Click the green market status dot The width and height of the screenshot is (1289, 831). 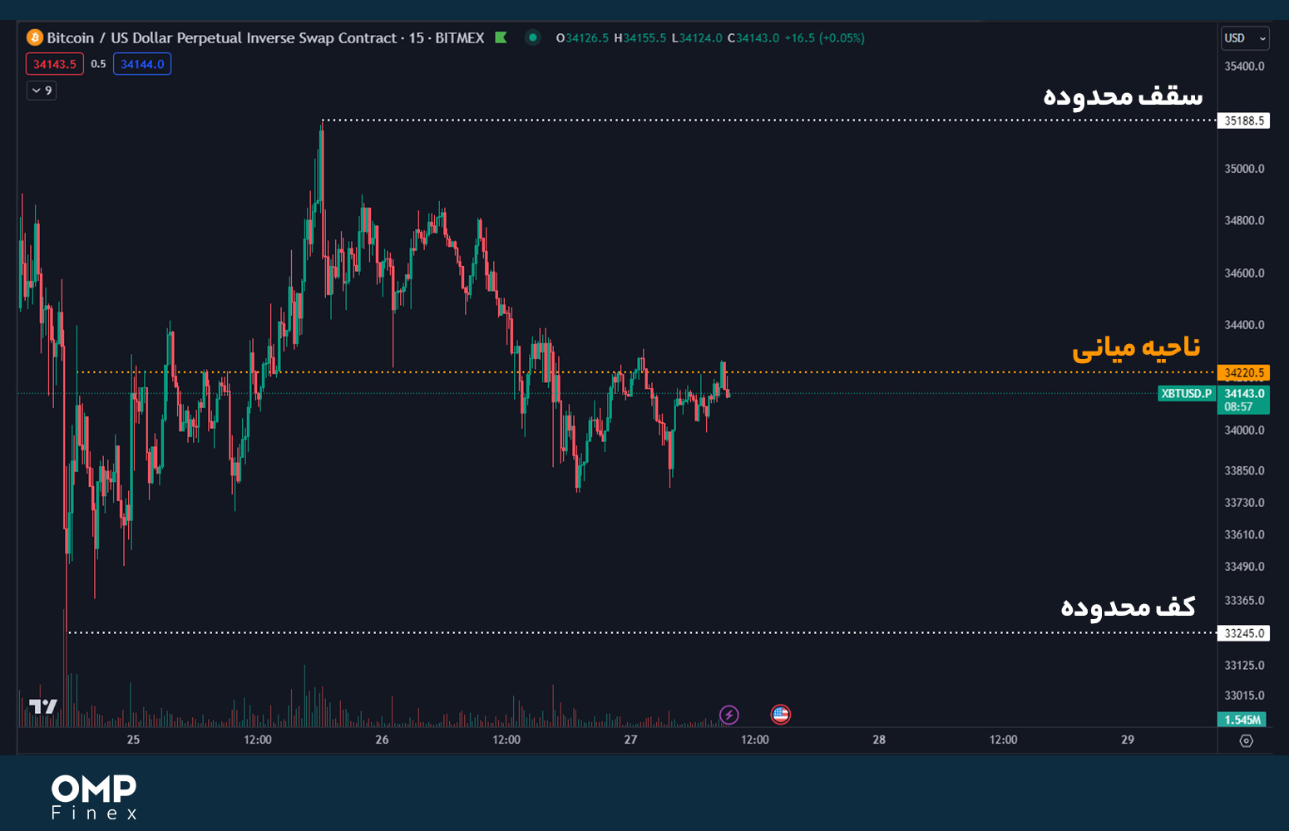tap(533, 37)
